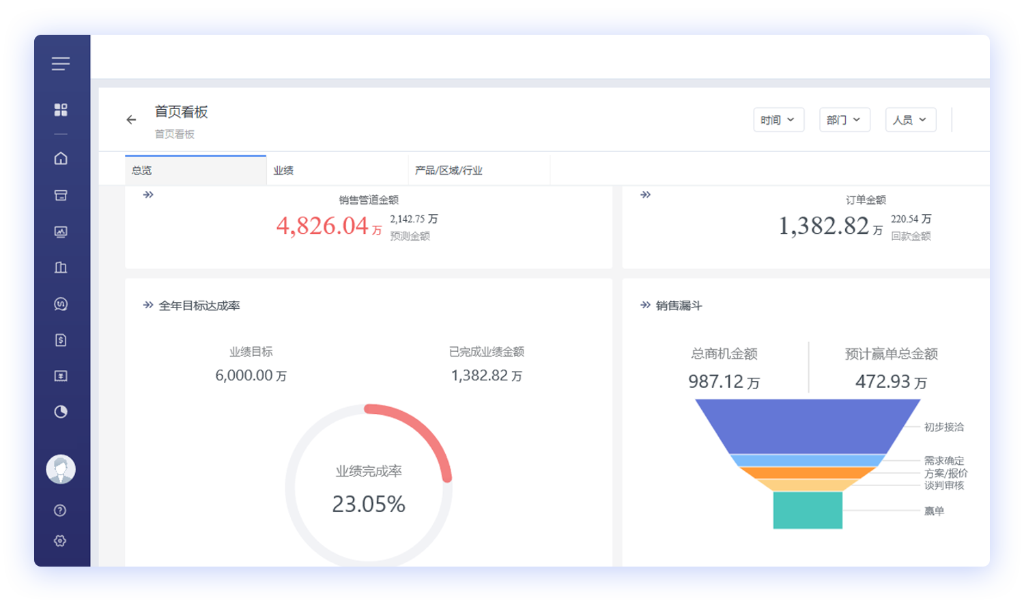The width and height of the screenshot is (1024, 600).
Task: Click the 销售漏斗 section title
Action: click(x=679, y=306)
